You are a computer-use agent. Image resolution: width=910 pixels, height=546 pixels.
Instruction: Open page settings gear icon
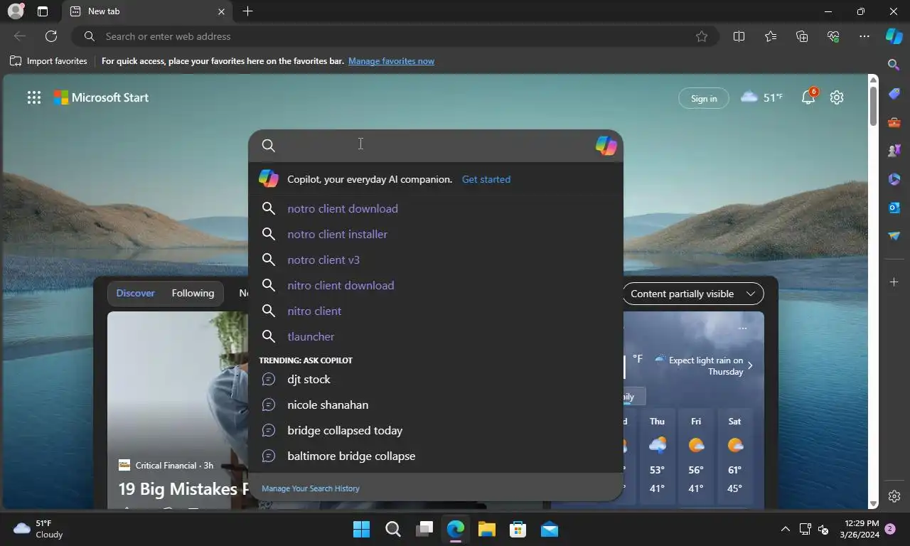(837, 97)
